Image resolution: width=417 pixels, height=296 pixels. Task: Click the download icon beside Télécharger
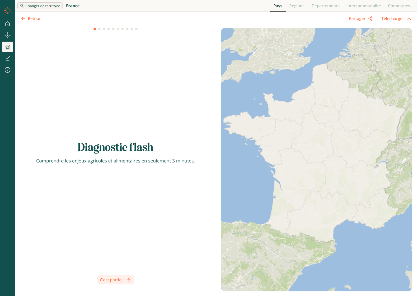[x=409, y=18]
